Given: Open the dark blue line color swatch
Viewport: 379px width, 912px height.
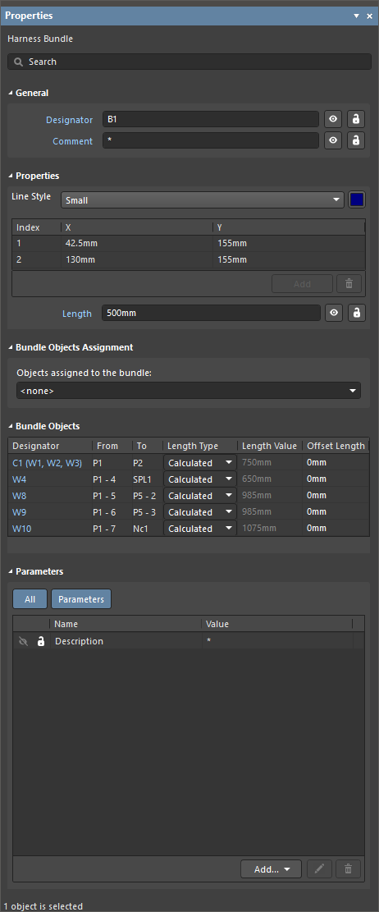Looking at the screenshot, I should tap(357, 200).
